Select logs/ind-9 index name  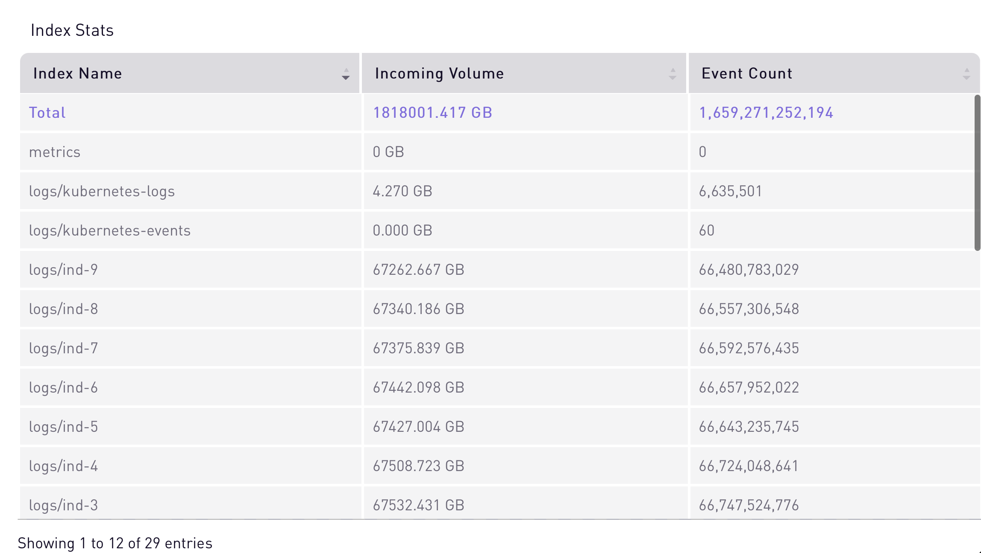click(x=63, y=270)
